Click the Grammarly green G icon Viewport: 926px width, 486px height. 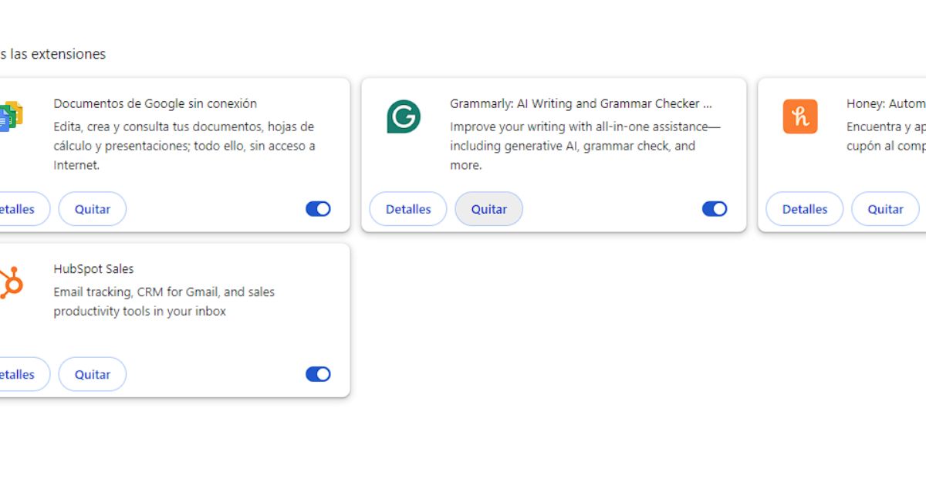point(403,116)
